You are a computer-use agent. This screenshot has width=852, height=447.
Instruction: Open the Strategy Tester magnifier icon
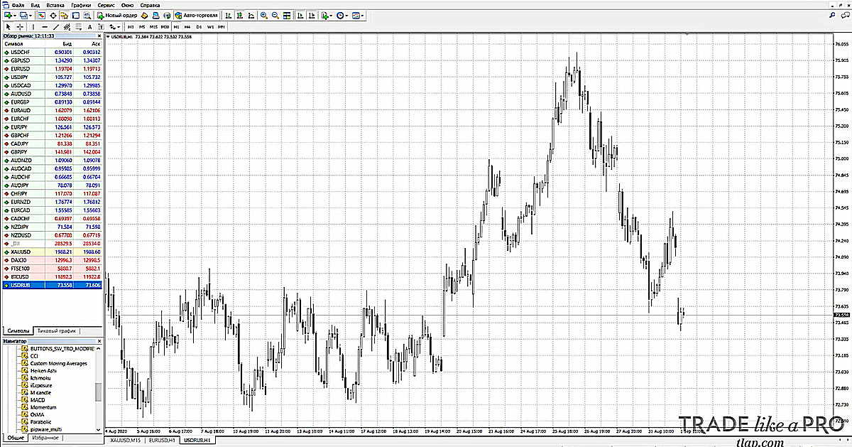(87, 15)
